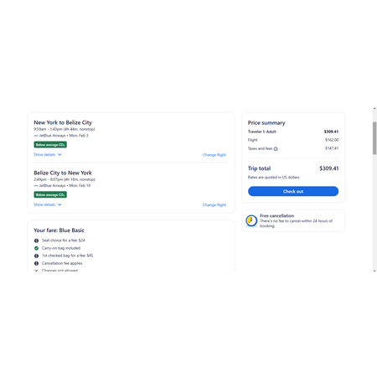
Task: Change flight for New York to Belize City
Action: coord(214,155)
